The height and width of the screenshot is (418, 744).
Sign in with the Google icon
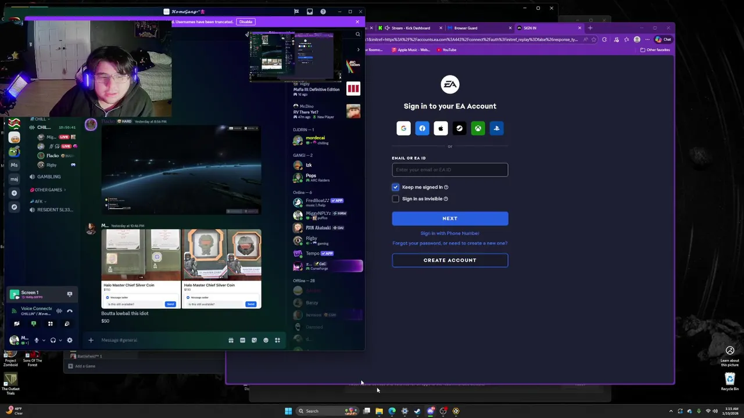tap(403, 128)
